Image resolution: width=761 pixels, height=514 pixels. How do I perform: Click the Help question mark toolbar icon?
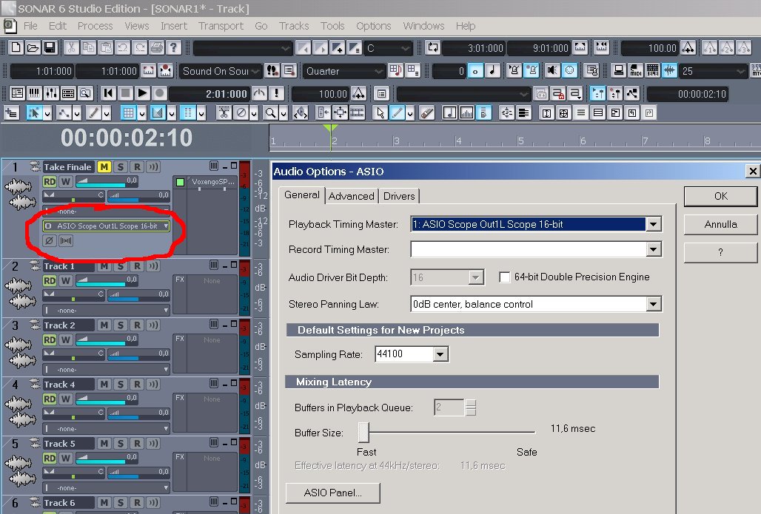tap(173, 47)
